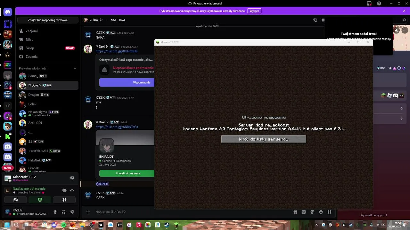Screen dimensions: 410x230
Task: Disconnect from the voice channel
Action: tap(72, 190)
